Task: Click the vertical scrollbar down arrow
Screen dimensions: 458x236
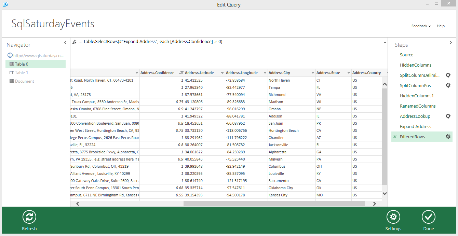Action: (385, 193)
